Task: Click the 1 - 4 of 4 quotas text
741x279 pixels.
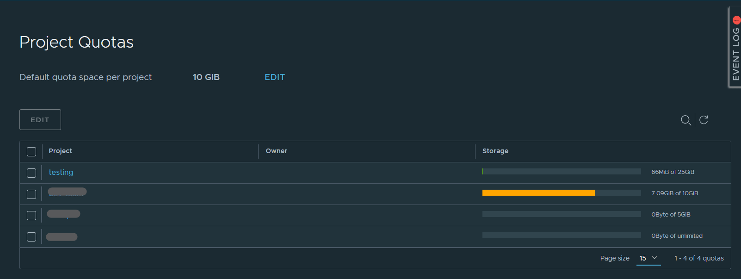Action: (698, 258)
